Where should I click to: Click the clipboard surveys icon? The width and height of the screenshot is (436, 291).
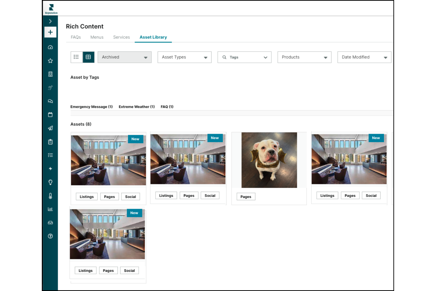coord(50,142)
